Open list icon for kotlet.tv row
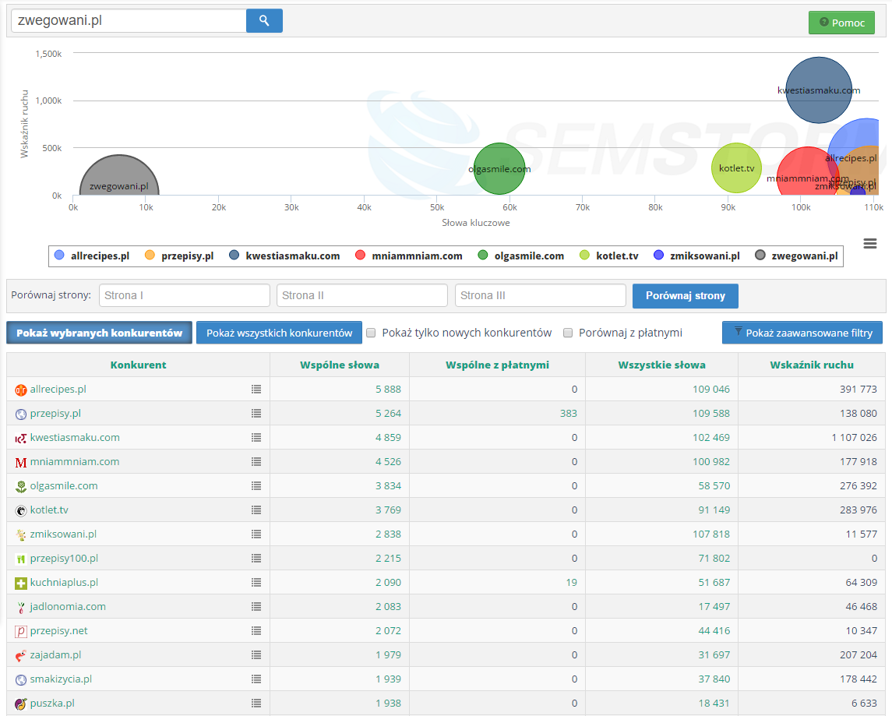Screen dimensions: 892x716 [x=256, y=510]
